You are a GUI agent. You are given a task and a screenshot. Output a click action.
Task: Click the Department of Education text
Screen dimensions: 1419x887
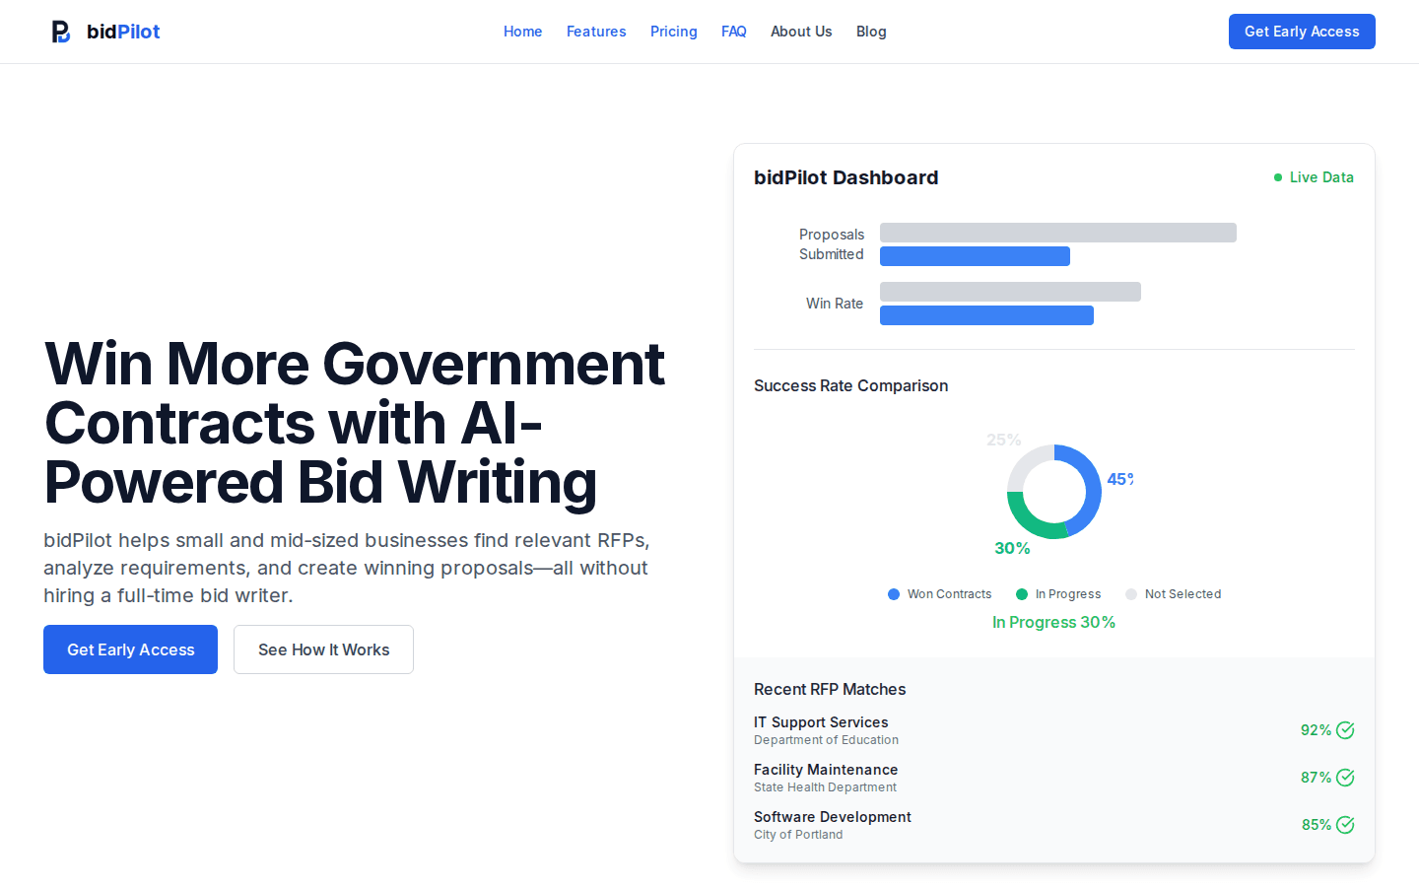click(x=826, y=740)
